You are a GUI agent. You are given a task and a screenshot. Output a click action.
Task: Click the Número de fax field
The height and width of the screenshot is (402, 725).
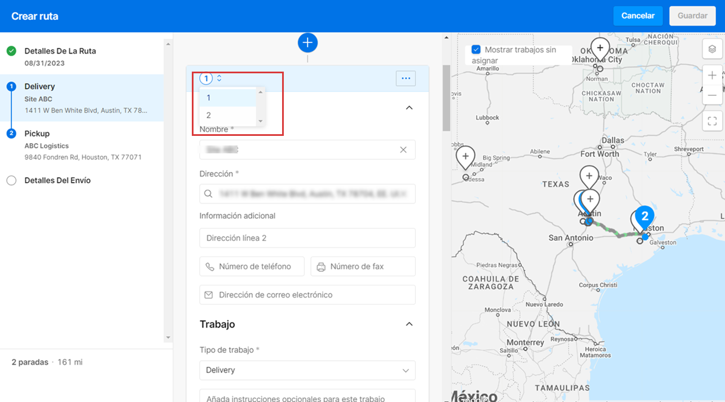[363, 267]
